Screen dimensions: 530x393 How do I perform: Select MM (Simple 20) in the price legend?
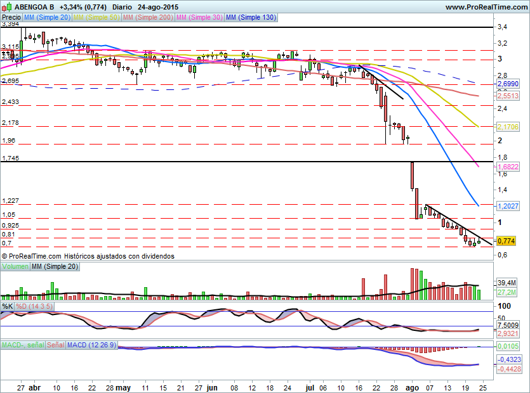pyautogui.click(x=47, y=17)
